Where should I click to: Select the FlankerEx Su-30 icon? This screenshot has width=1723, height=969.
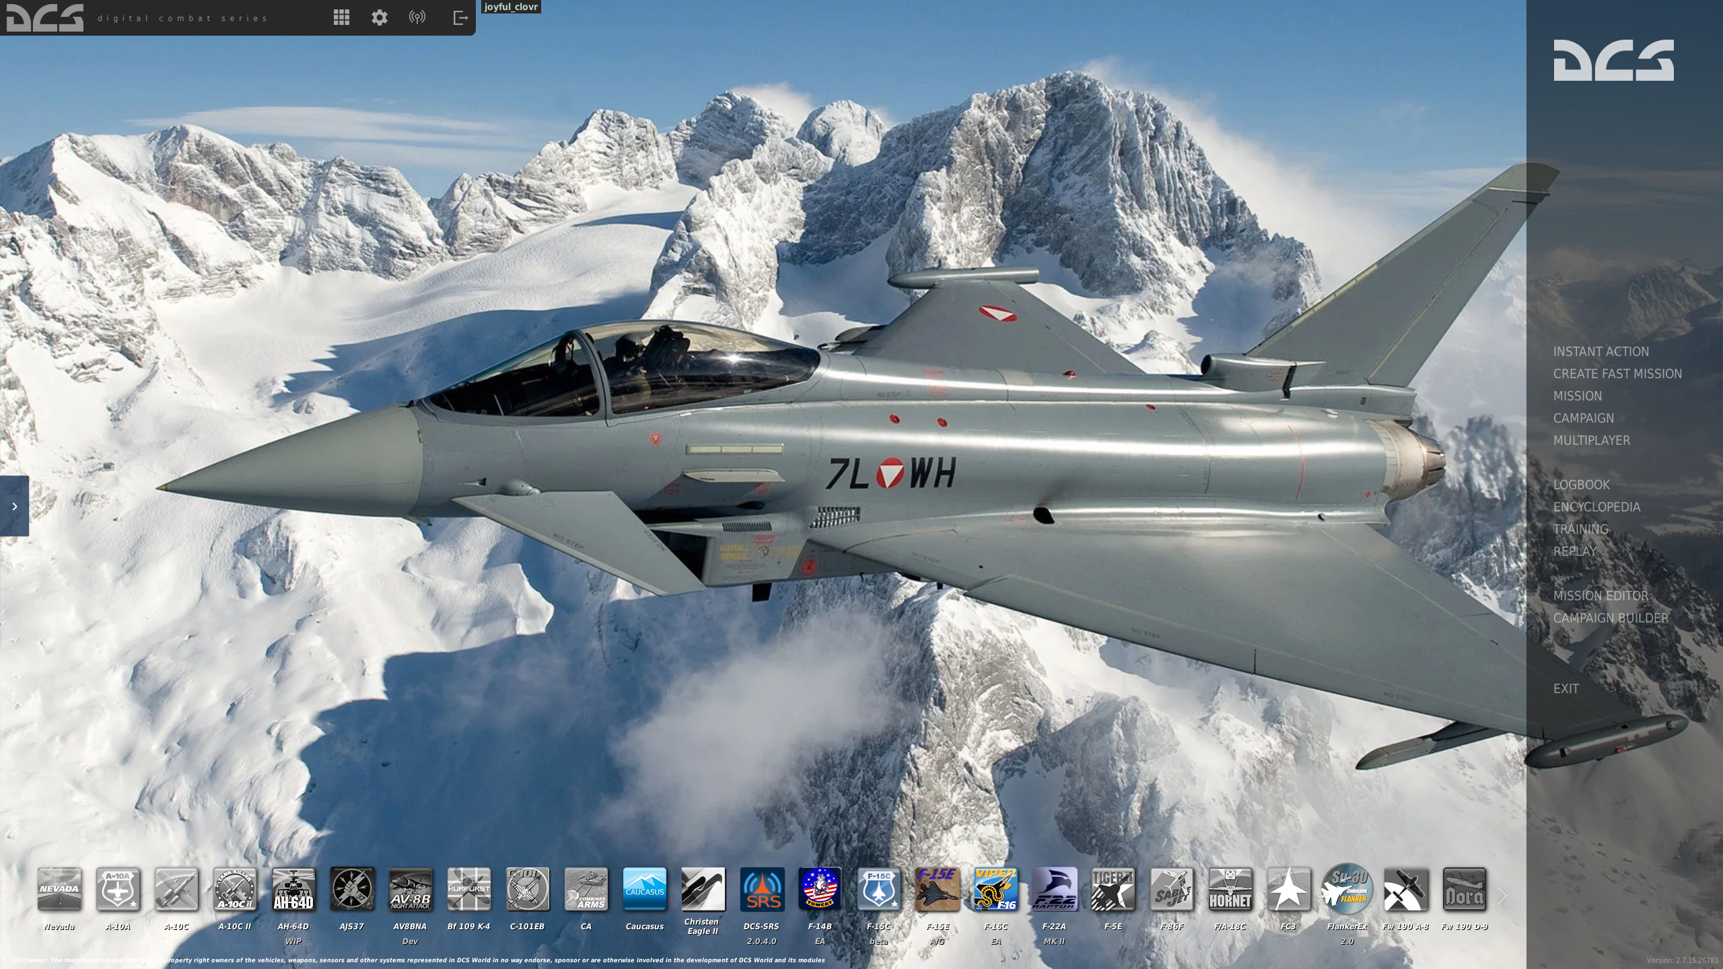1347,889
